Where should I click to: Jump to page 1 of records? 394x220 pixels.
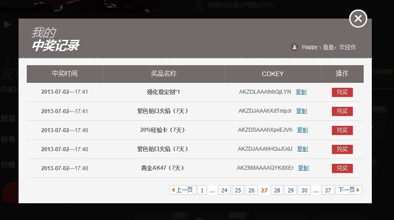pos(202,190)
